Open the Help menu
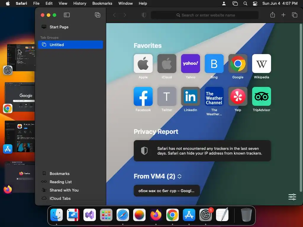 click(143, 4)
